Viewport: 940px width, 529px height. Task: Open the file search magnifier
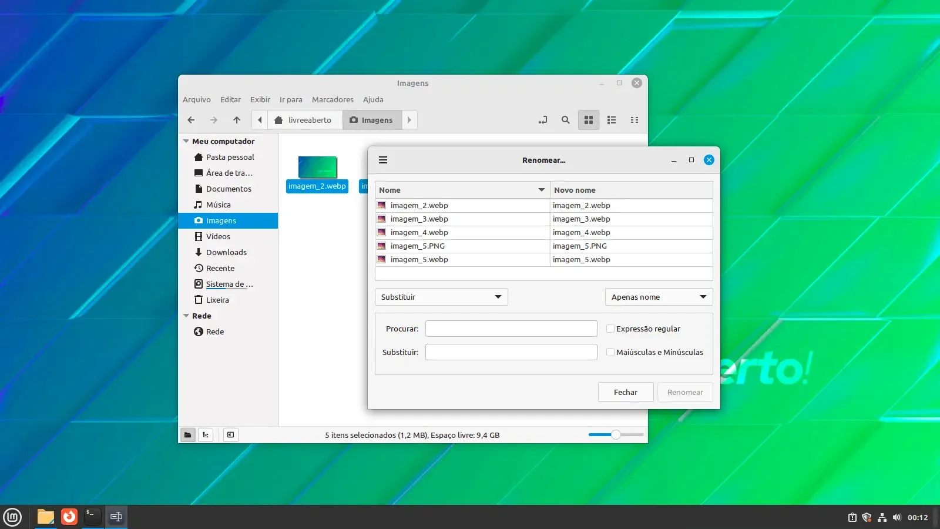(x=565, y=120)
